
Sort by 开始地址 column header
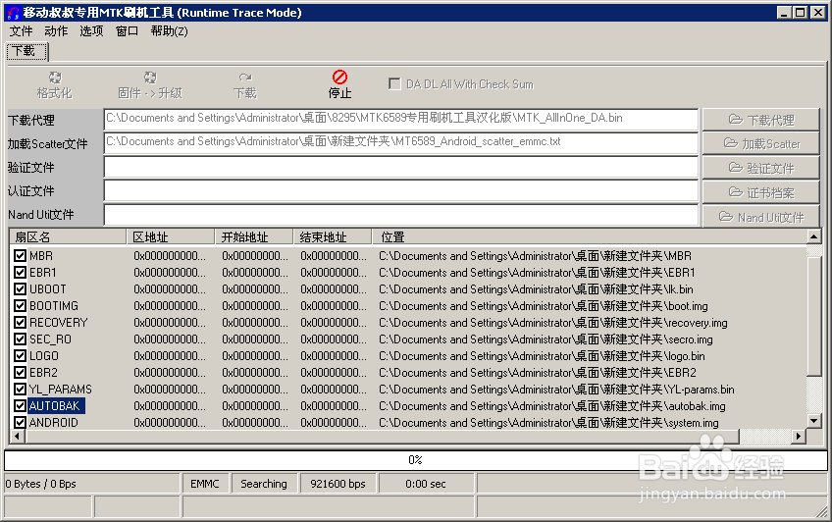[x=254, y=236]
